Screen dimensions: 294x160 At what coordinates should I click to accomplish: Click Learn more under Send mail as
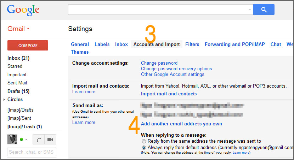pyautogui.click(x=84, y=123)
